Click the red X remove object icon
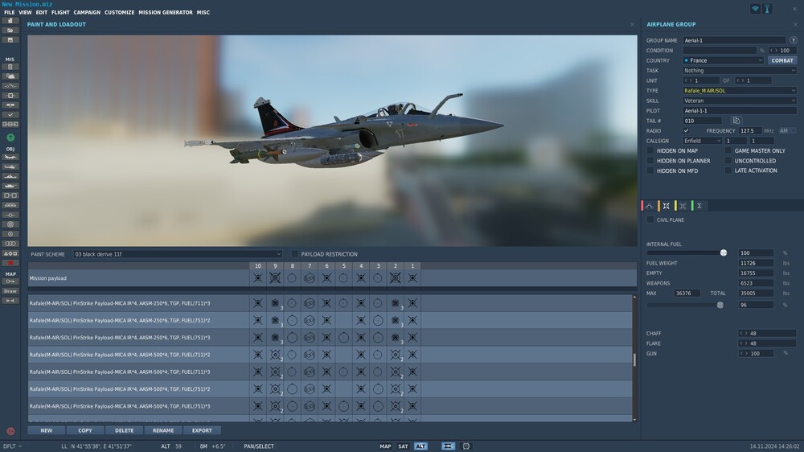804x452 pixels. 10,263
